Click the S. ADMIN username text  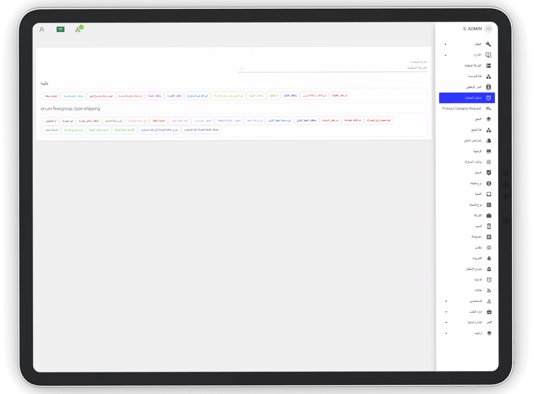coord(472,29)
